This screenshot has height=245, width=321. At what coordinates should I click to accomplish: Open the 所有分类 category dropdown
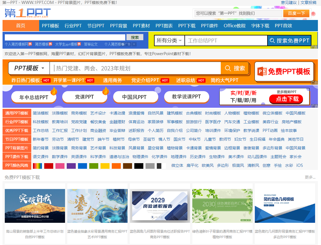169,41
